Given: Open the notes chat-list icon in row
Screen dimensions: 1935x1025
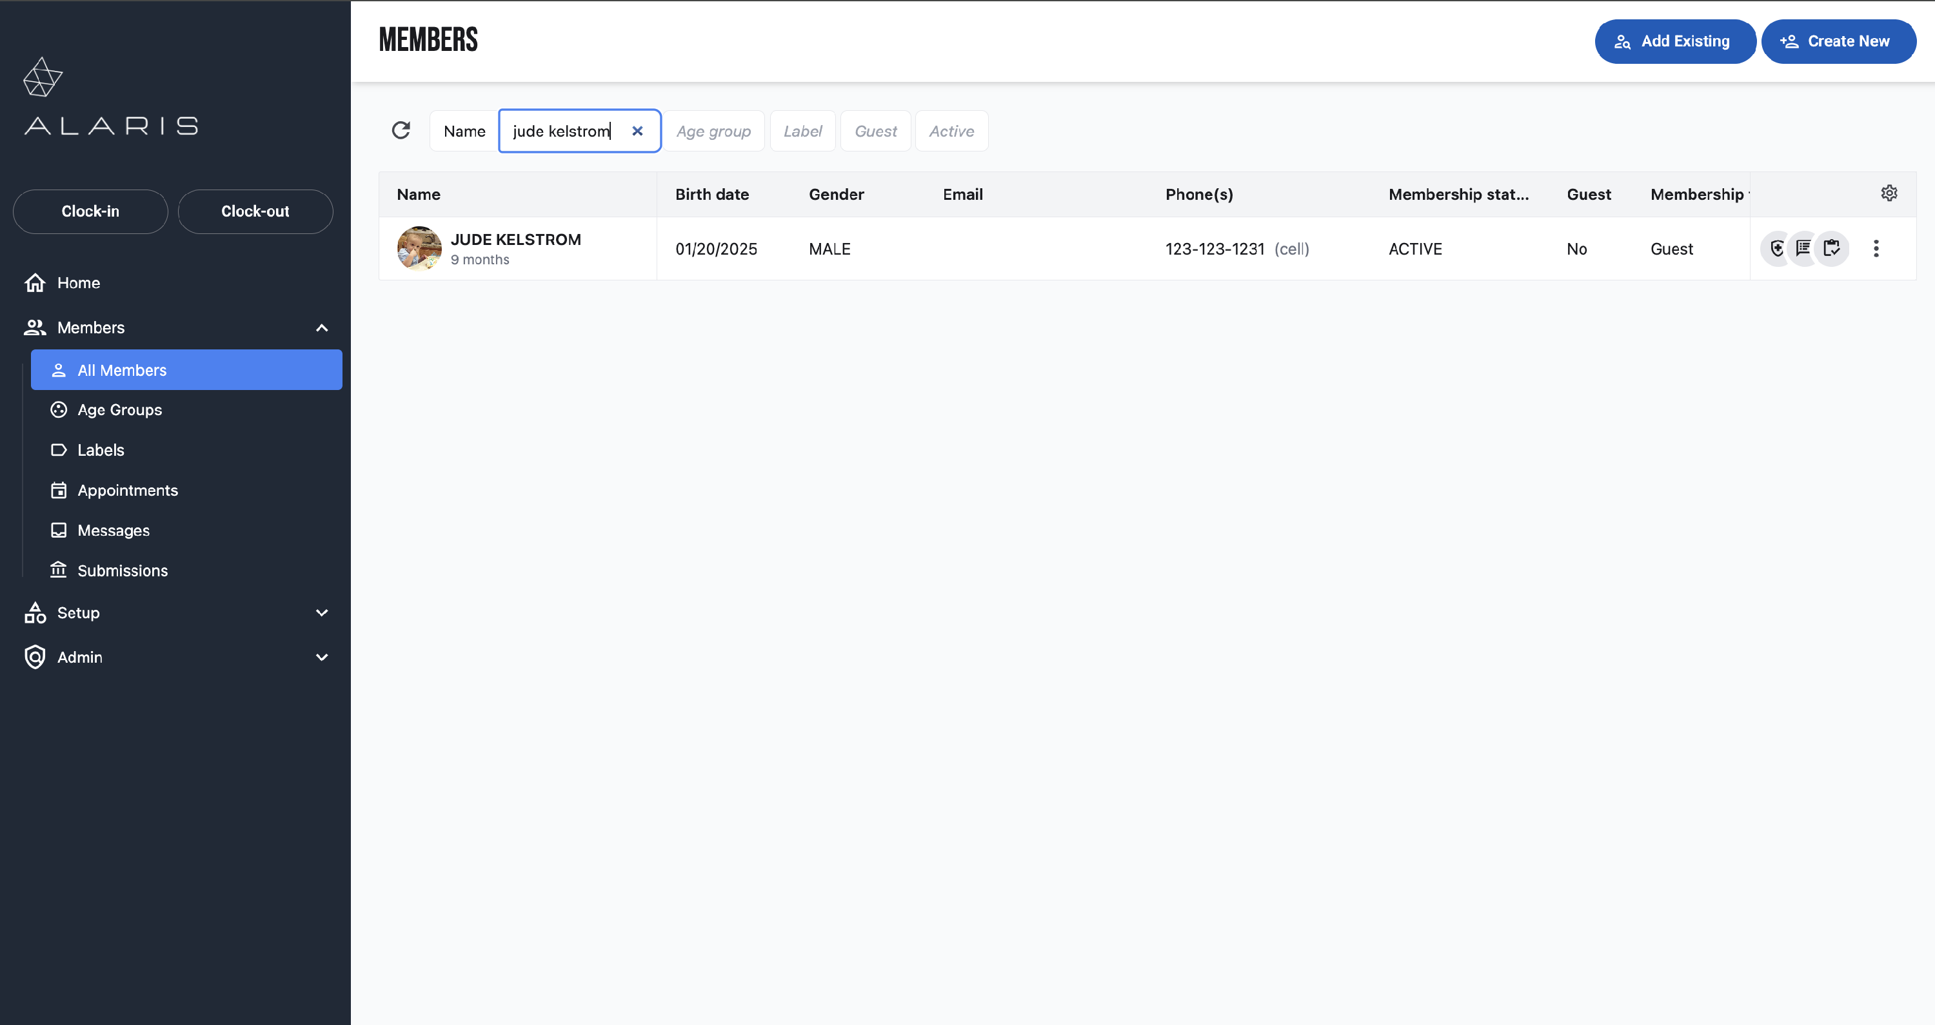Looking at the screenshot, I should pos(1803,249).
